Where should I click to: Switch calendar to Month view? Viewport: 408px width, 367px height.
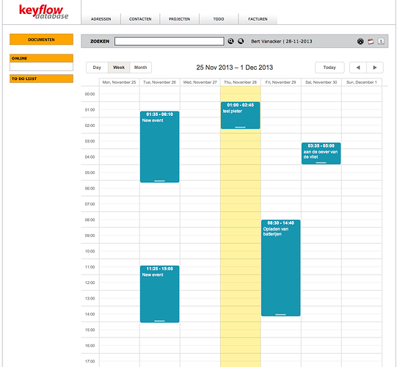[x=140, y=68]
